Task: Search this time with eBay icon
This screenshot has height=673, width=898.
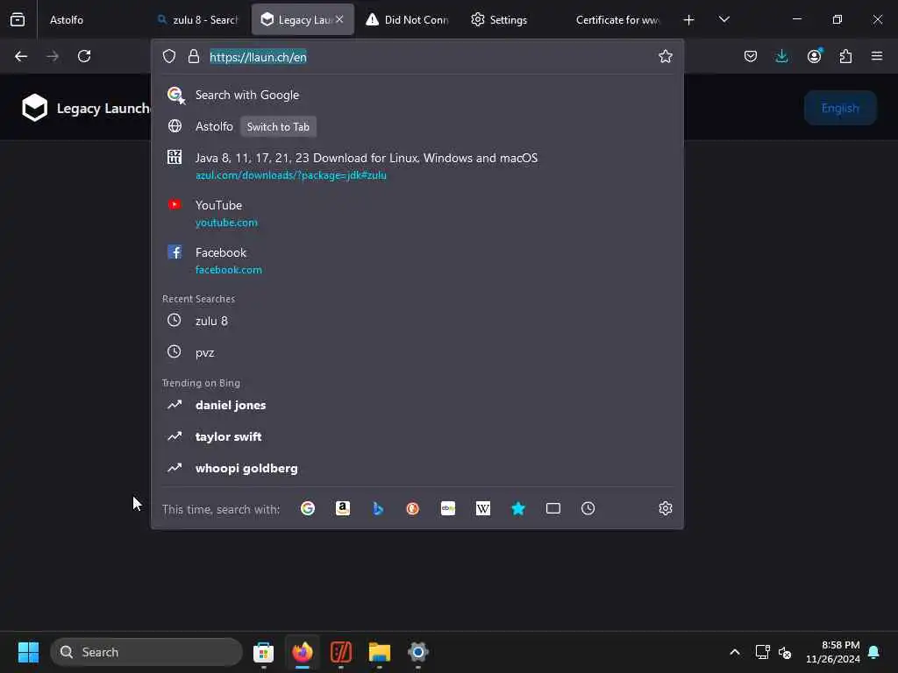Action: click(448, 508)
